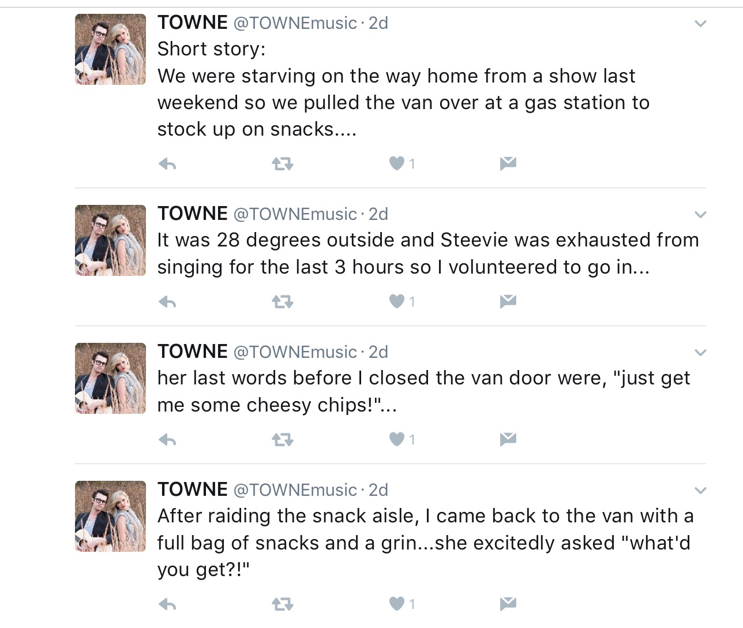Image resolution: width=743 pixels, height=628 pixels.
Task: Reply to the "cheesy chips" tweet
Action: click(x=167, y=440)
